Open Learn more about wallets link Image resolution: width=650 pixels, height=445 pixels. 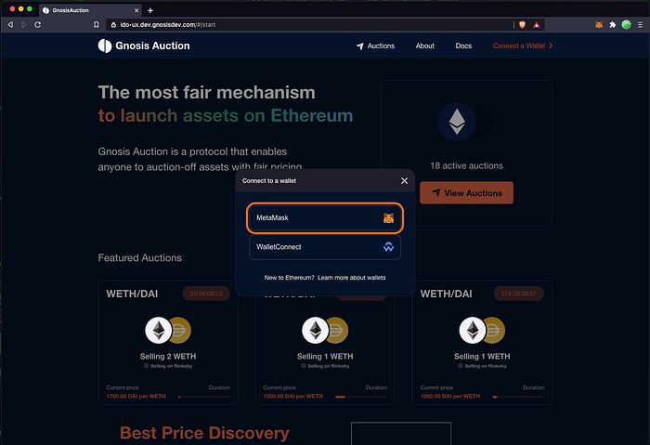point(352,278)
